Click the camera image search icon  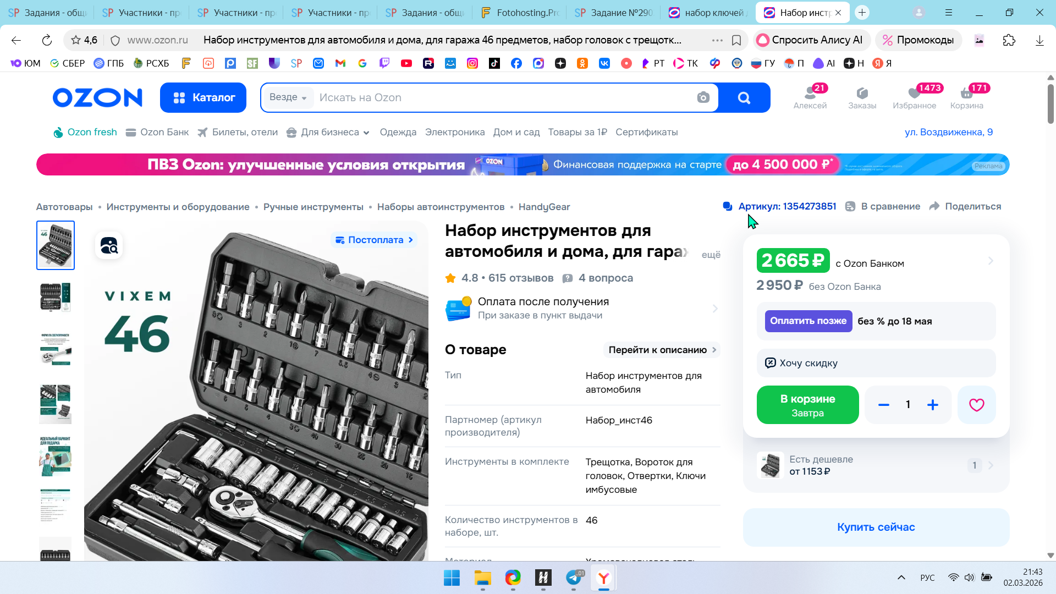click(703, 98)
